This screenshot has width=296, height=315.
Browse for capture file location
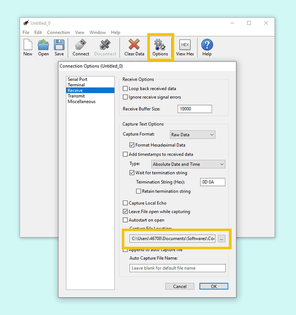coord(221,239)
